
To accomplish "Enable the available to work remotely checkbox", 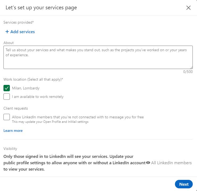I will click(7, 97).
